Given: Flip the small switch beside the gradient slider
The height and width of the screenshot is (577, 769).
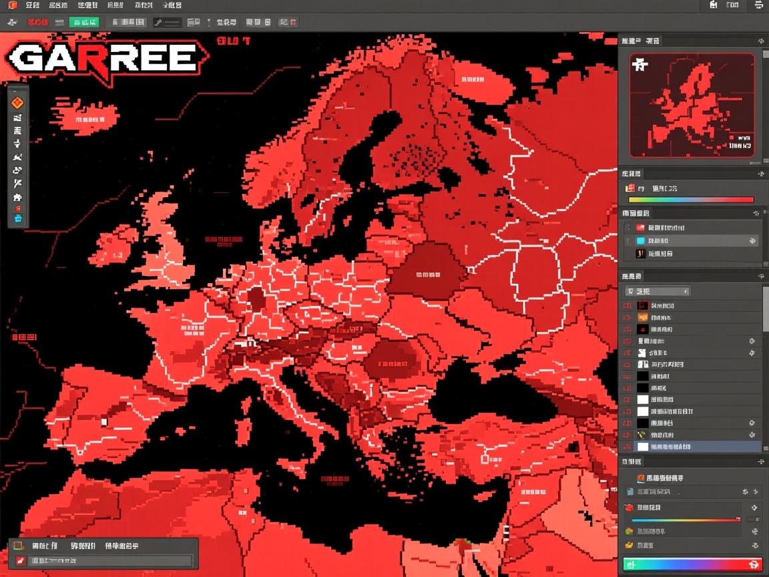Looking at the screenshot, I should pos(753,519).
